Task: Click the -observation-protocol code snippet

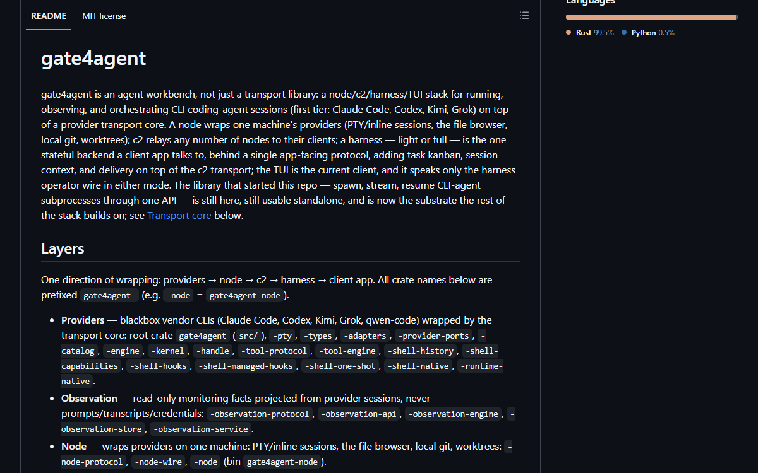Action: click(x=260, y=414)
